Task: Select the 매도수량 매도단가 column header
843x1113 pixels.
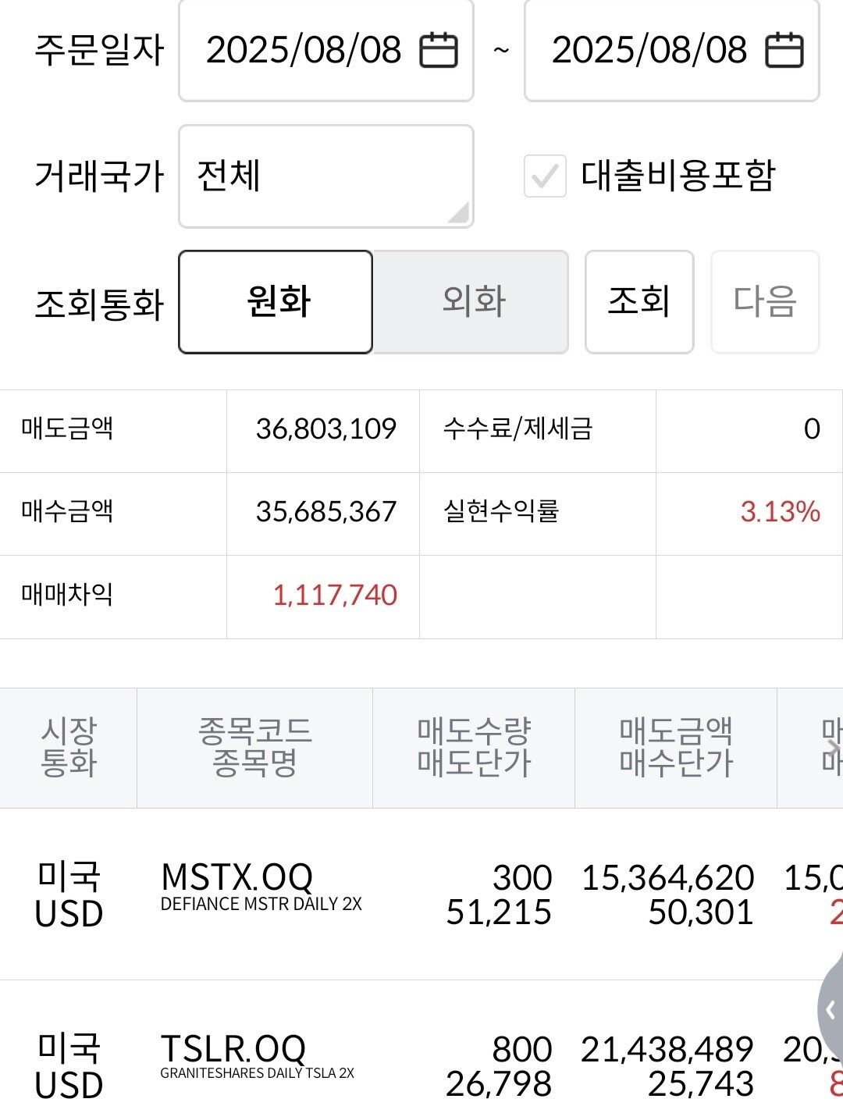Action: (474, 748)
